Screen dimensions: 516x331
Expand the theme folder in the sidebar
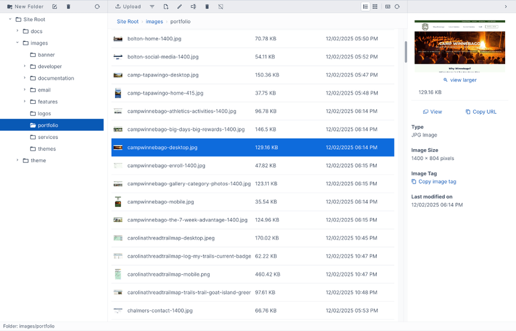pos(17,161)
